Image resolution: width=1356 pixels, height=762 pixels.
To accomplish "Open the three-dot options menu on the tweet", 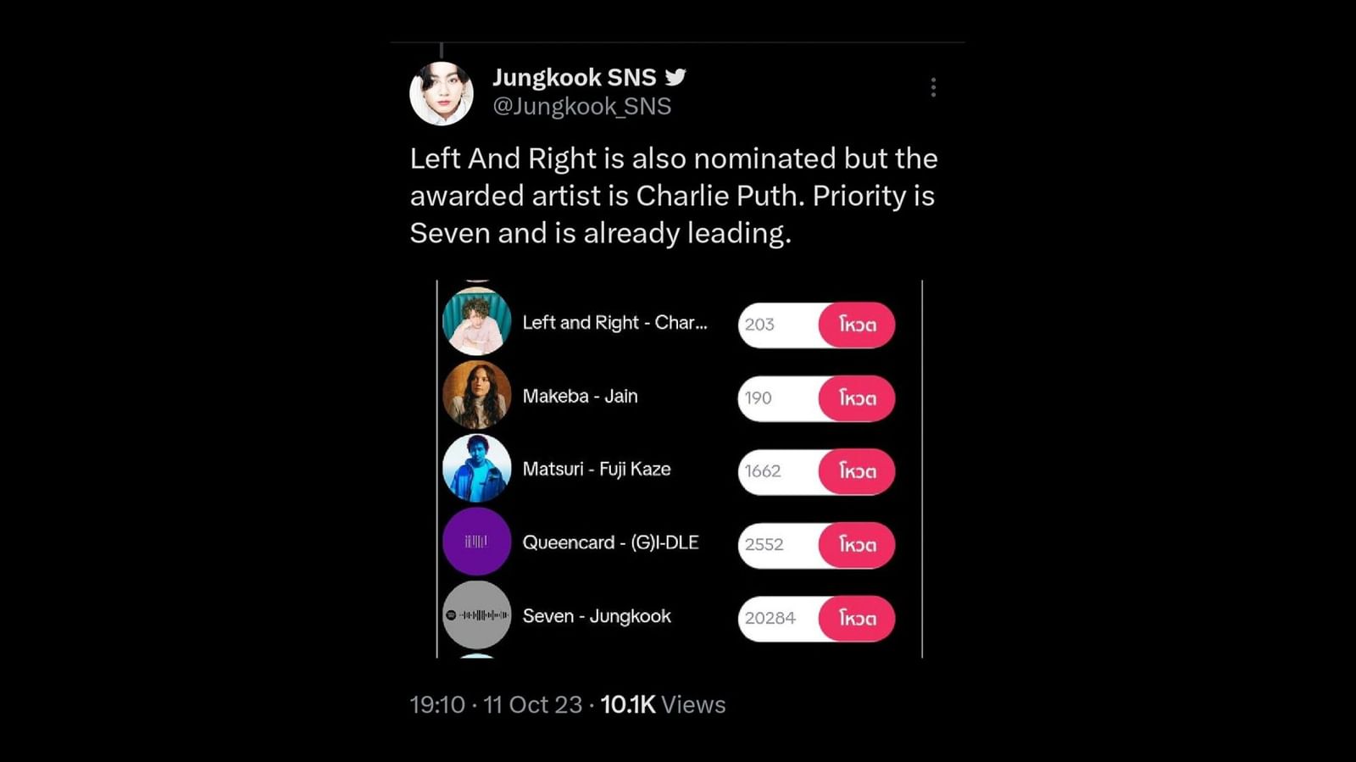I will click(x=932, y=87).
